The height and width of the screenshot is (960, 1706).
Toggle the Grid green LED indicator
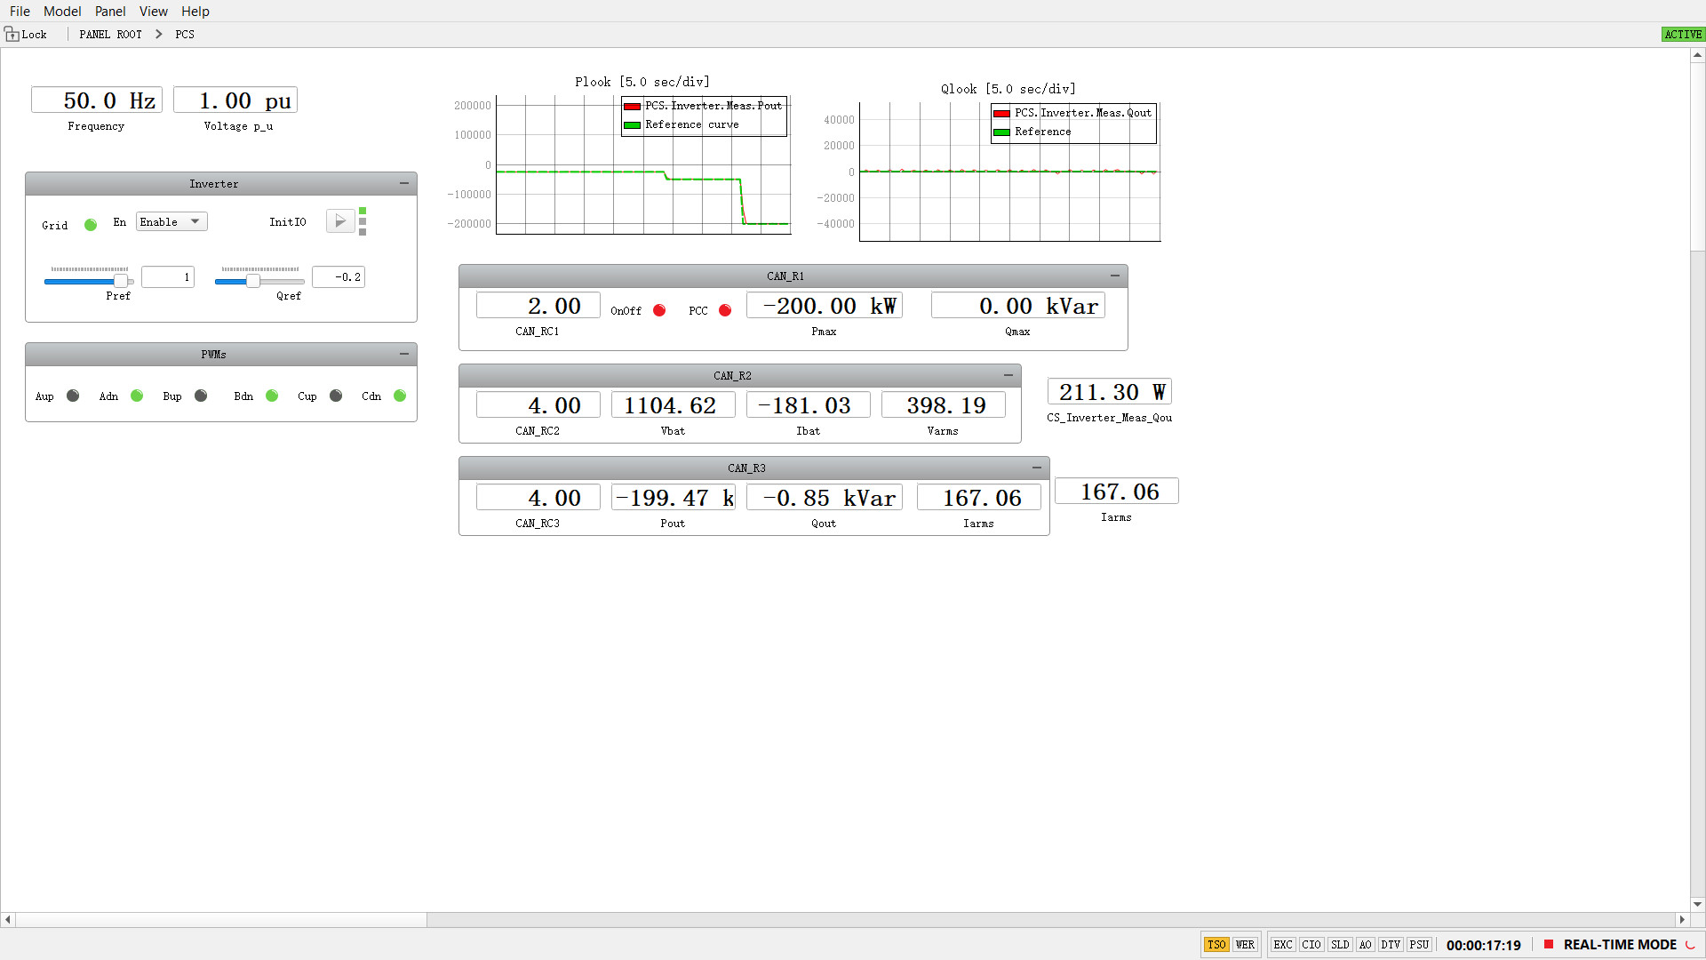[x=91, y=225]
